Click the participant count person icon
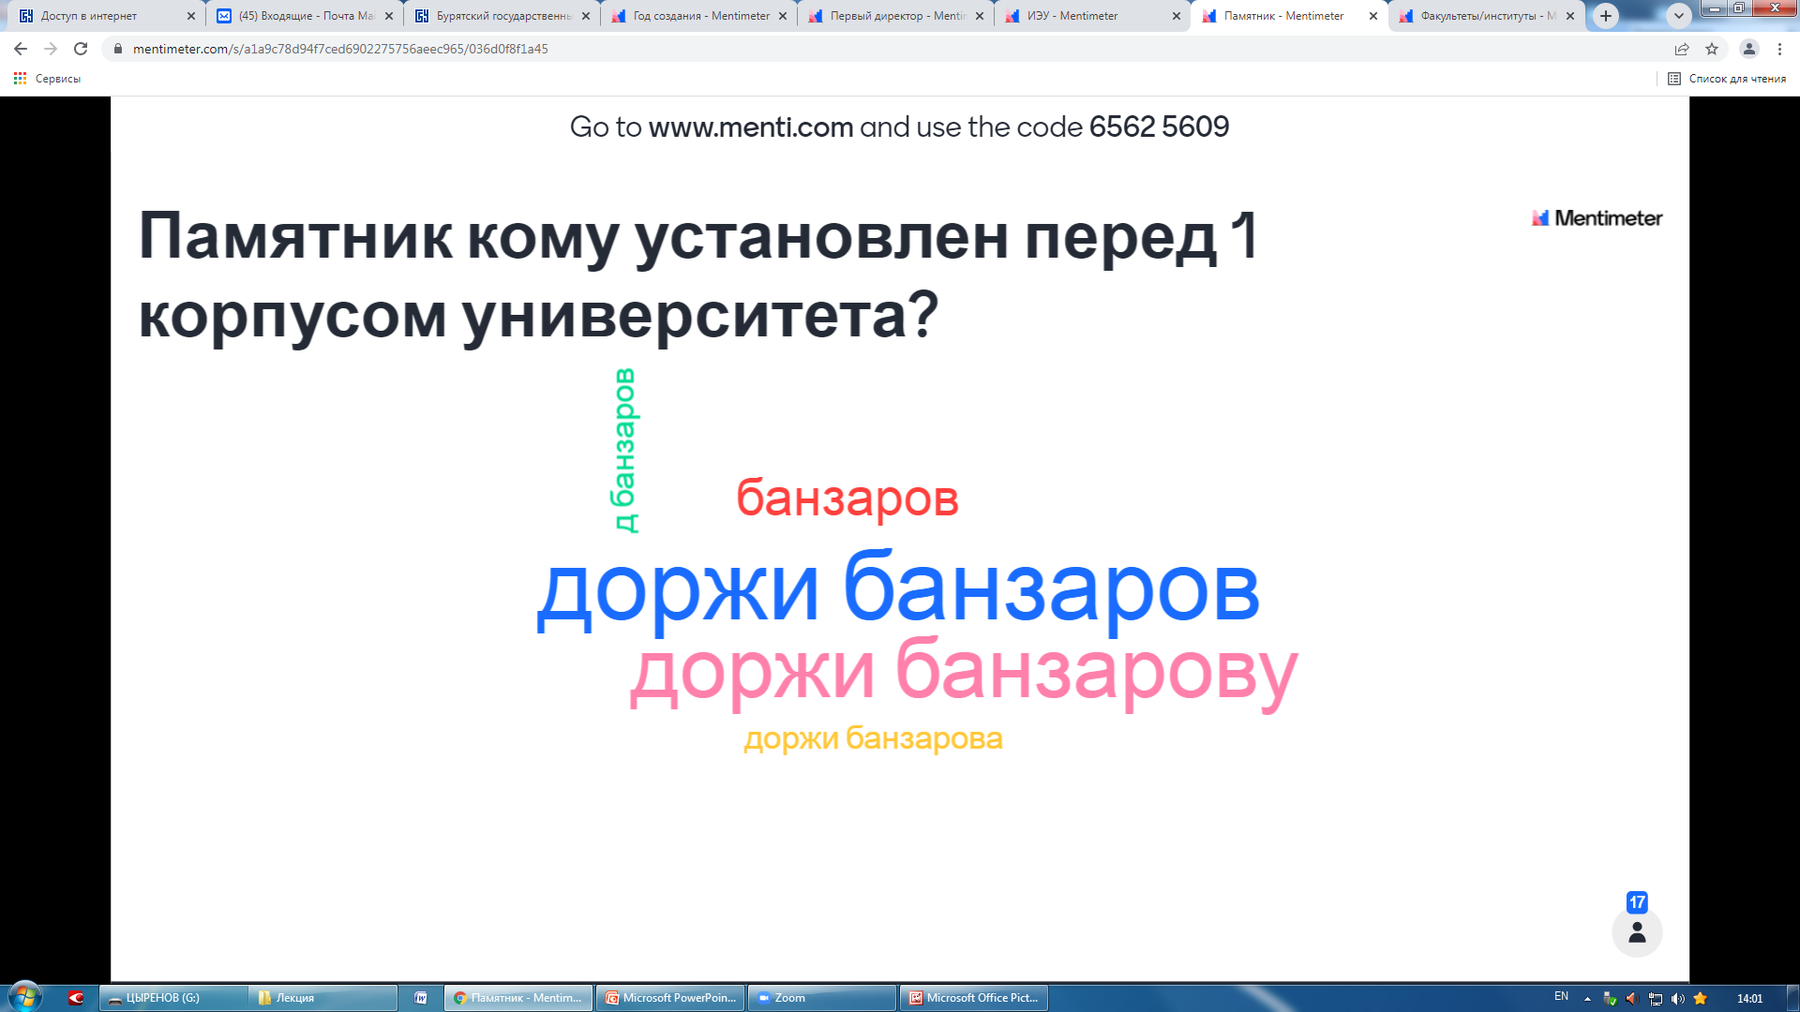 click(x=1637, y=932)
